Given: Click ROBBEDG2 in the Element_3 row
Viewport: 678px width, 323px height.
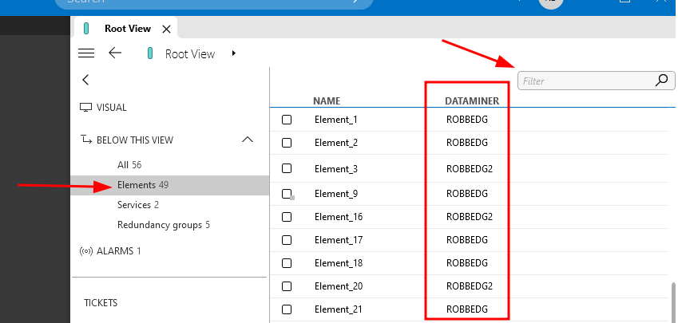Looking at the screenshot, I should (469, 169).
